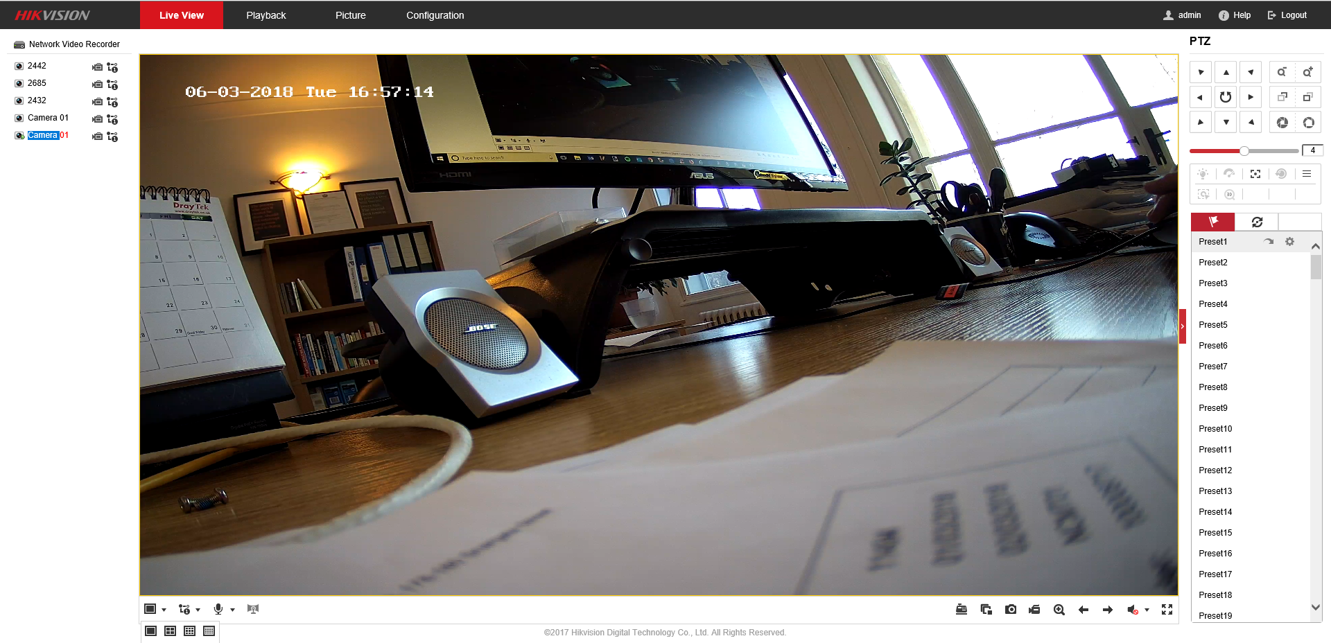Image resolution: width=1331 pixels, height=643 pixels.
Task: Enter full screen video mode
Action: pos(1167,610)
